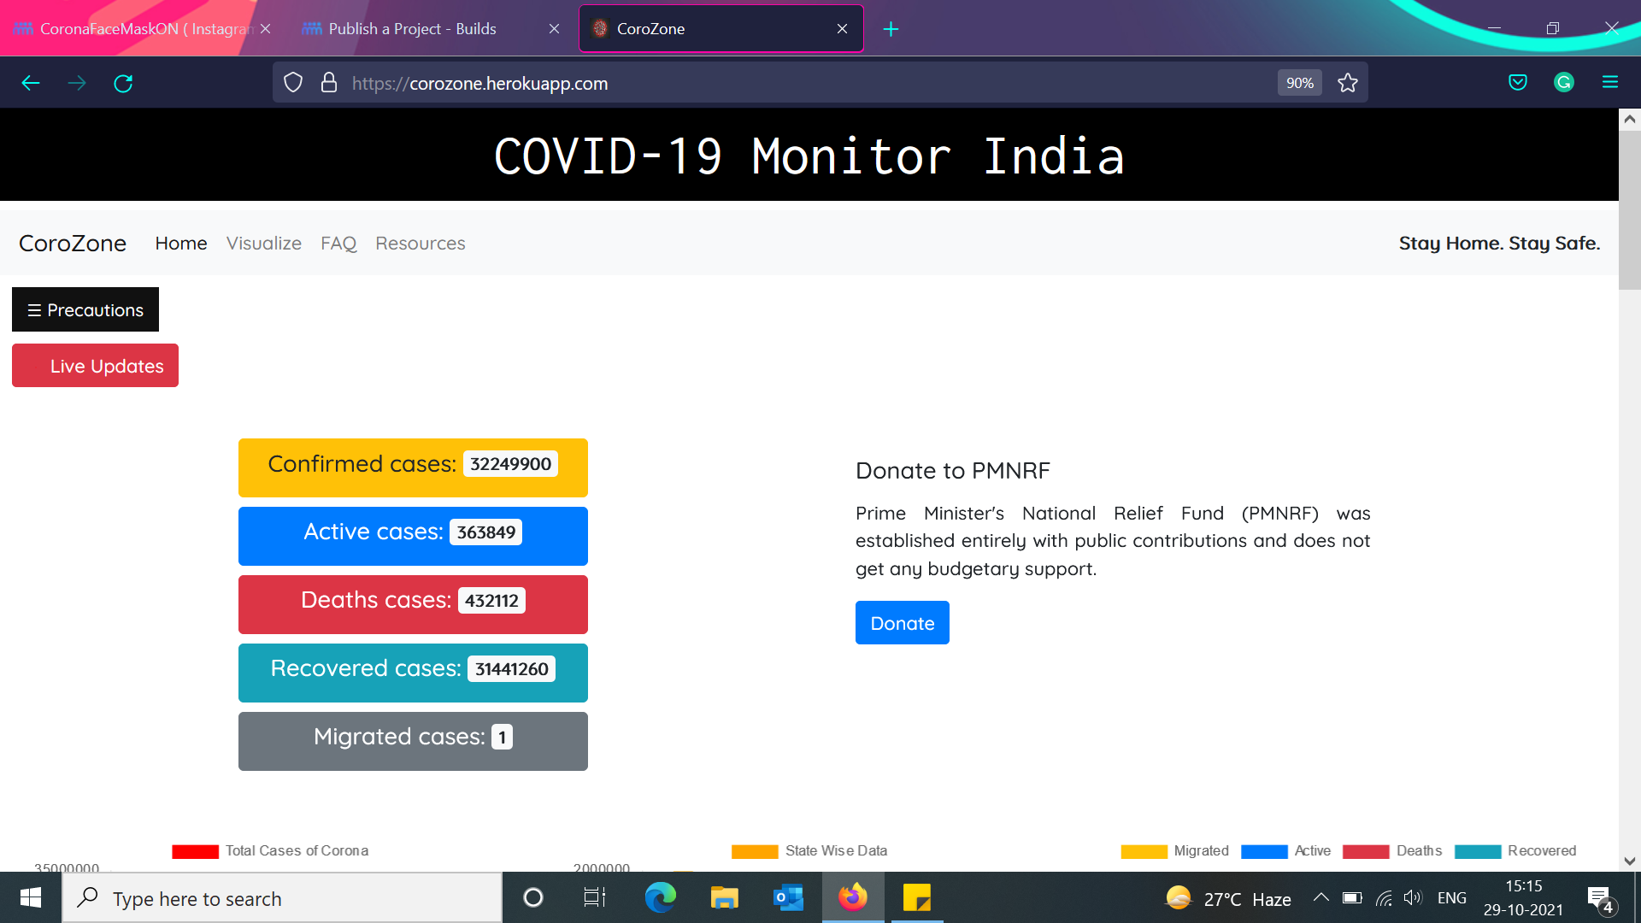The image size is (1641, 923).
Task: Click the Active cases blue card
Action: pyautogui.click(x=413, y=536)
